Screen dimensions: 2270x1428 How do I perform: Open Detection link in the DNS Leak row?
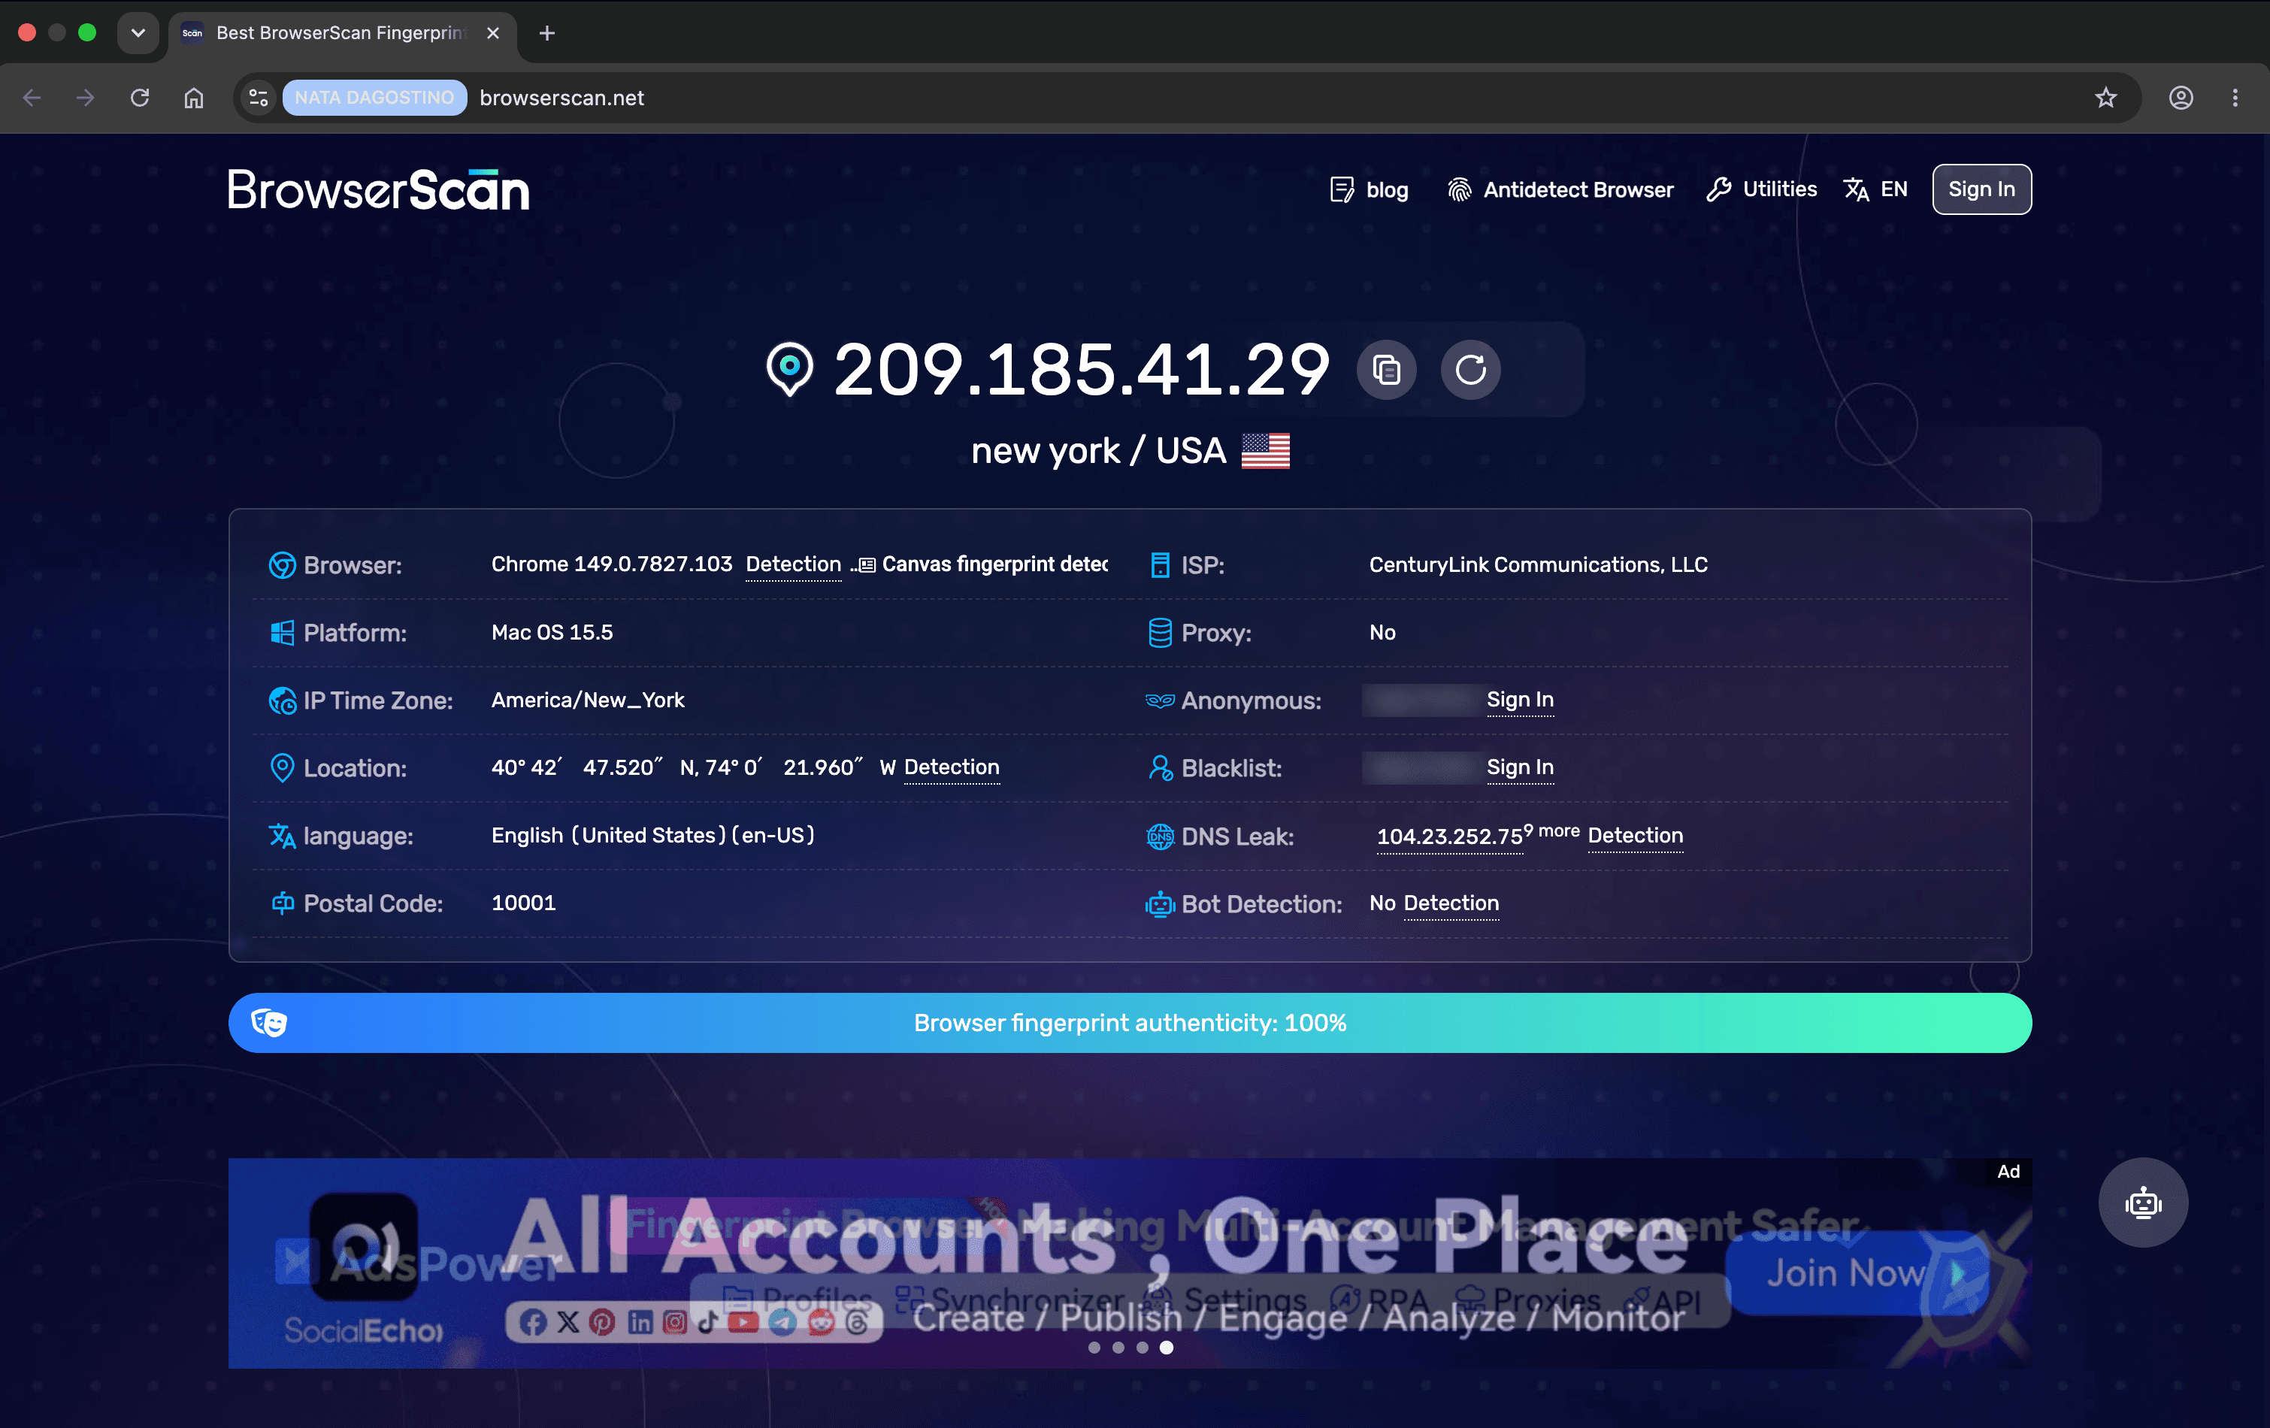[x=1635, y=835]
